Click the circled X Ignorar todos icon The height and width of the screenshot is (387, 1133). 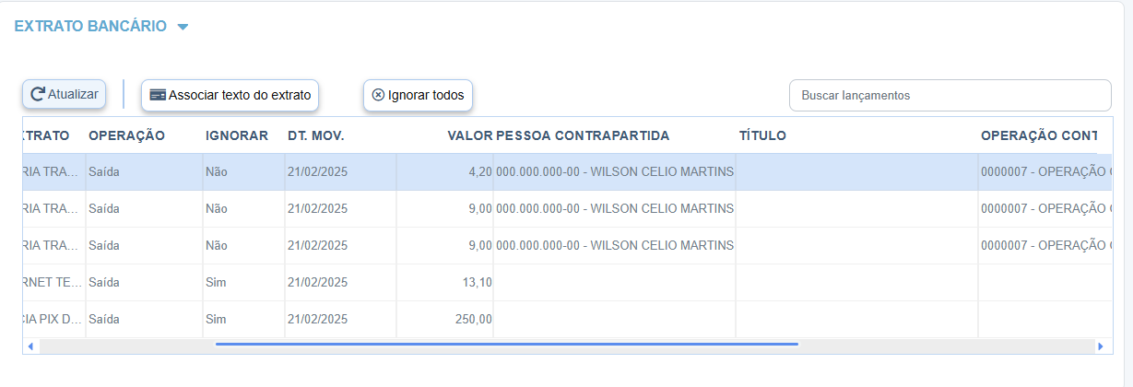pyautogui.click(x=378, y=95)
